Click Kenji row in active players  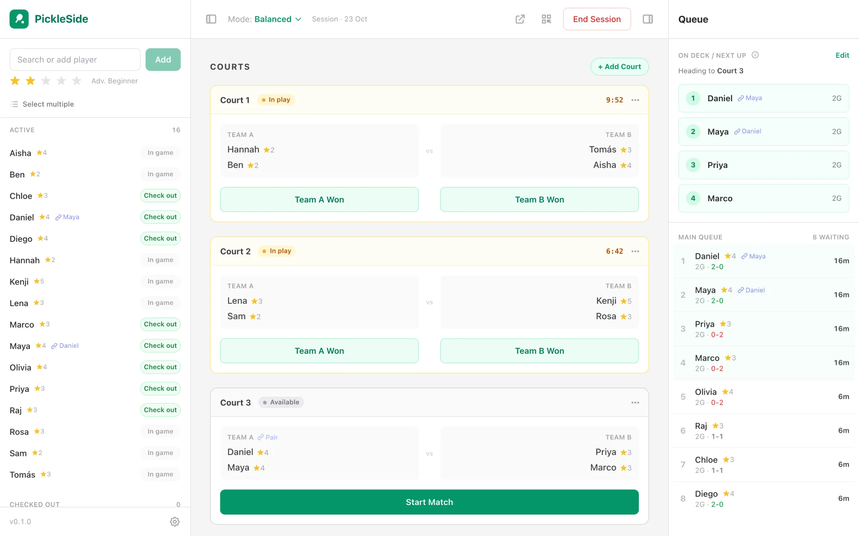coord(95,281)
